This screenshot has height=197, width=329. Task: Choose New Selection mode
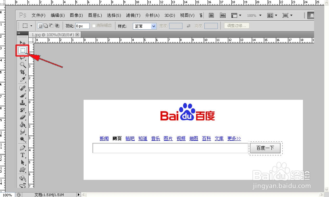pos(40,26)
